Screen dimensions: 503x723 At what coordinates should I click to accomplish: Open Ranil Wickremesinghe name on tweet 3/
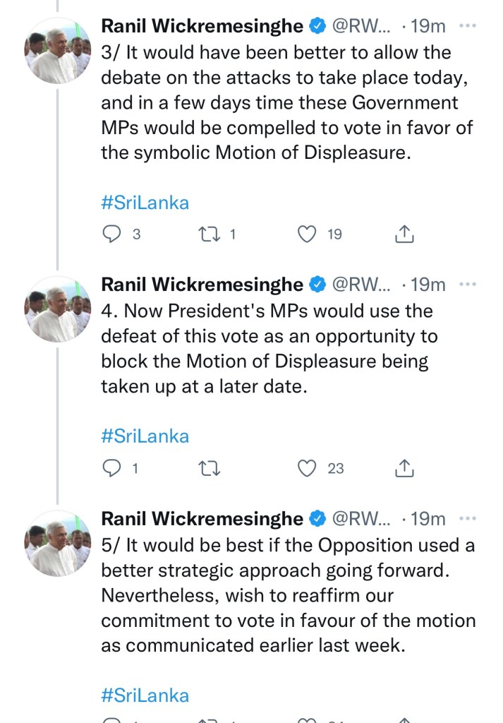[x=202, y=26]
